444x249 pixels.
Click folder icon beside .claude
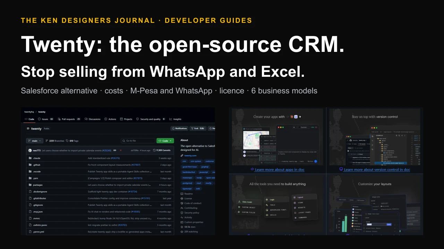tap(30, 158)
